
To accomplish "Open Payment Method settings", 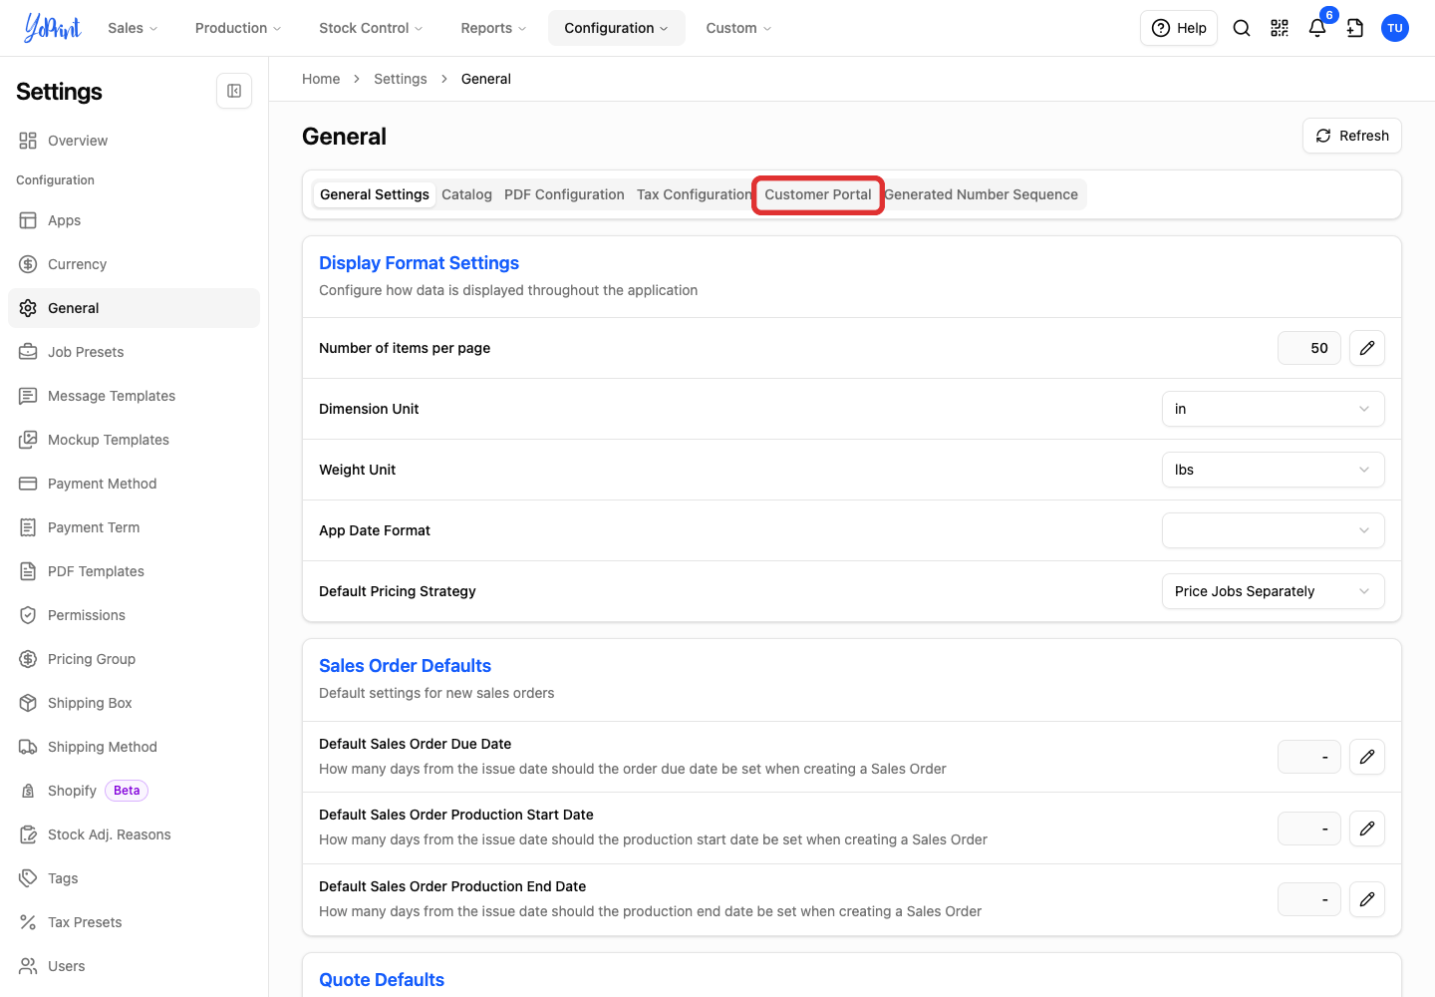I will click(134, 484).
